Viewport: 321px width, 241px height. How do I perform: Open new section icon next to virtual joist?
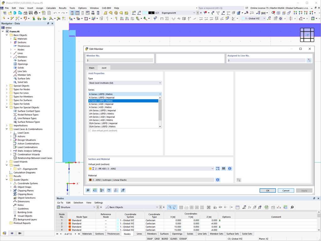(x=218, y=169)
